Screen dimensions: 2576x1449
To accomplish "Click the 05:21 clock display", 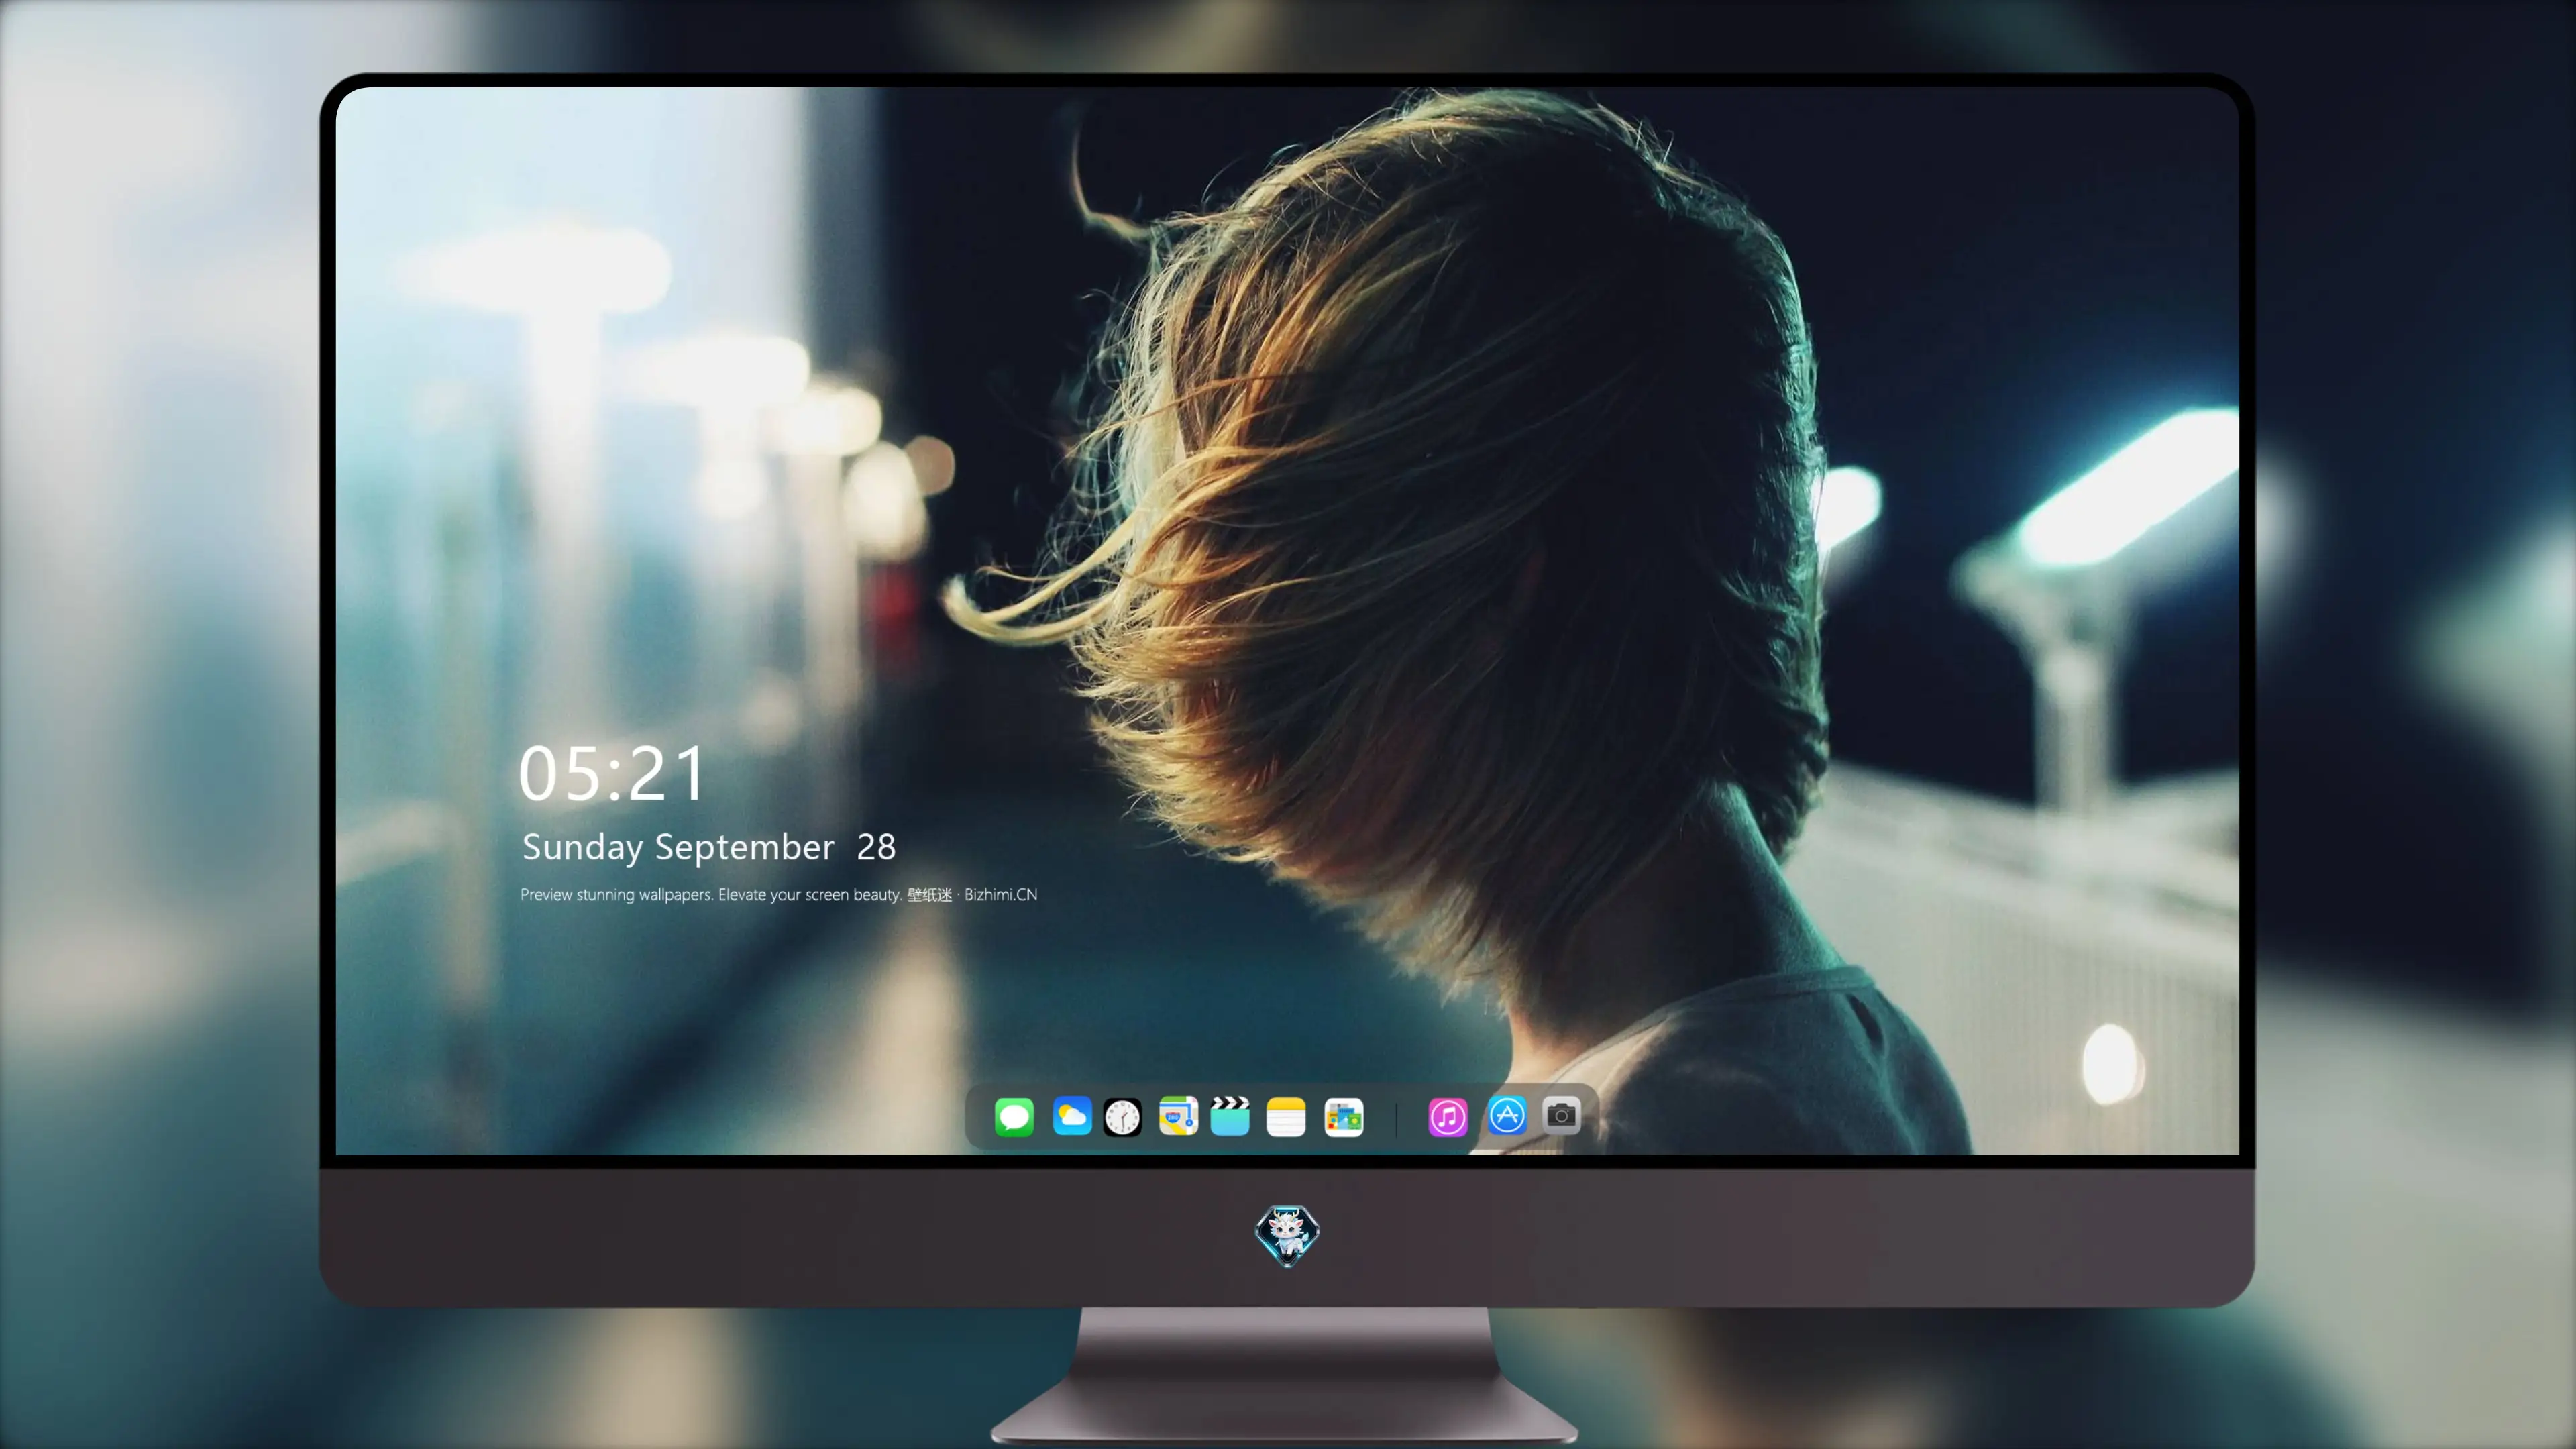I will pyautogui.click(x=611, y=773).
